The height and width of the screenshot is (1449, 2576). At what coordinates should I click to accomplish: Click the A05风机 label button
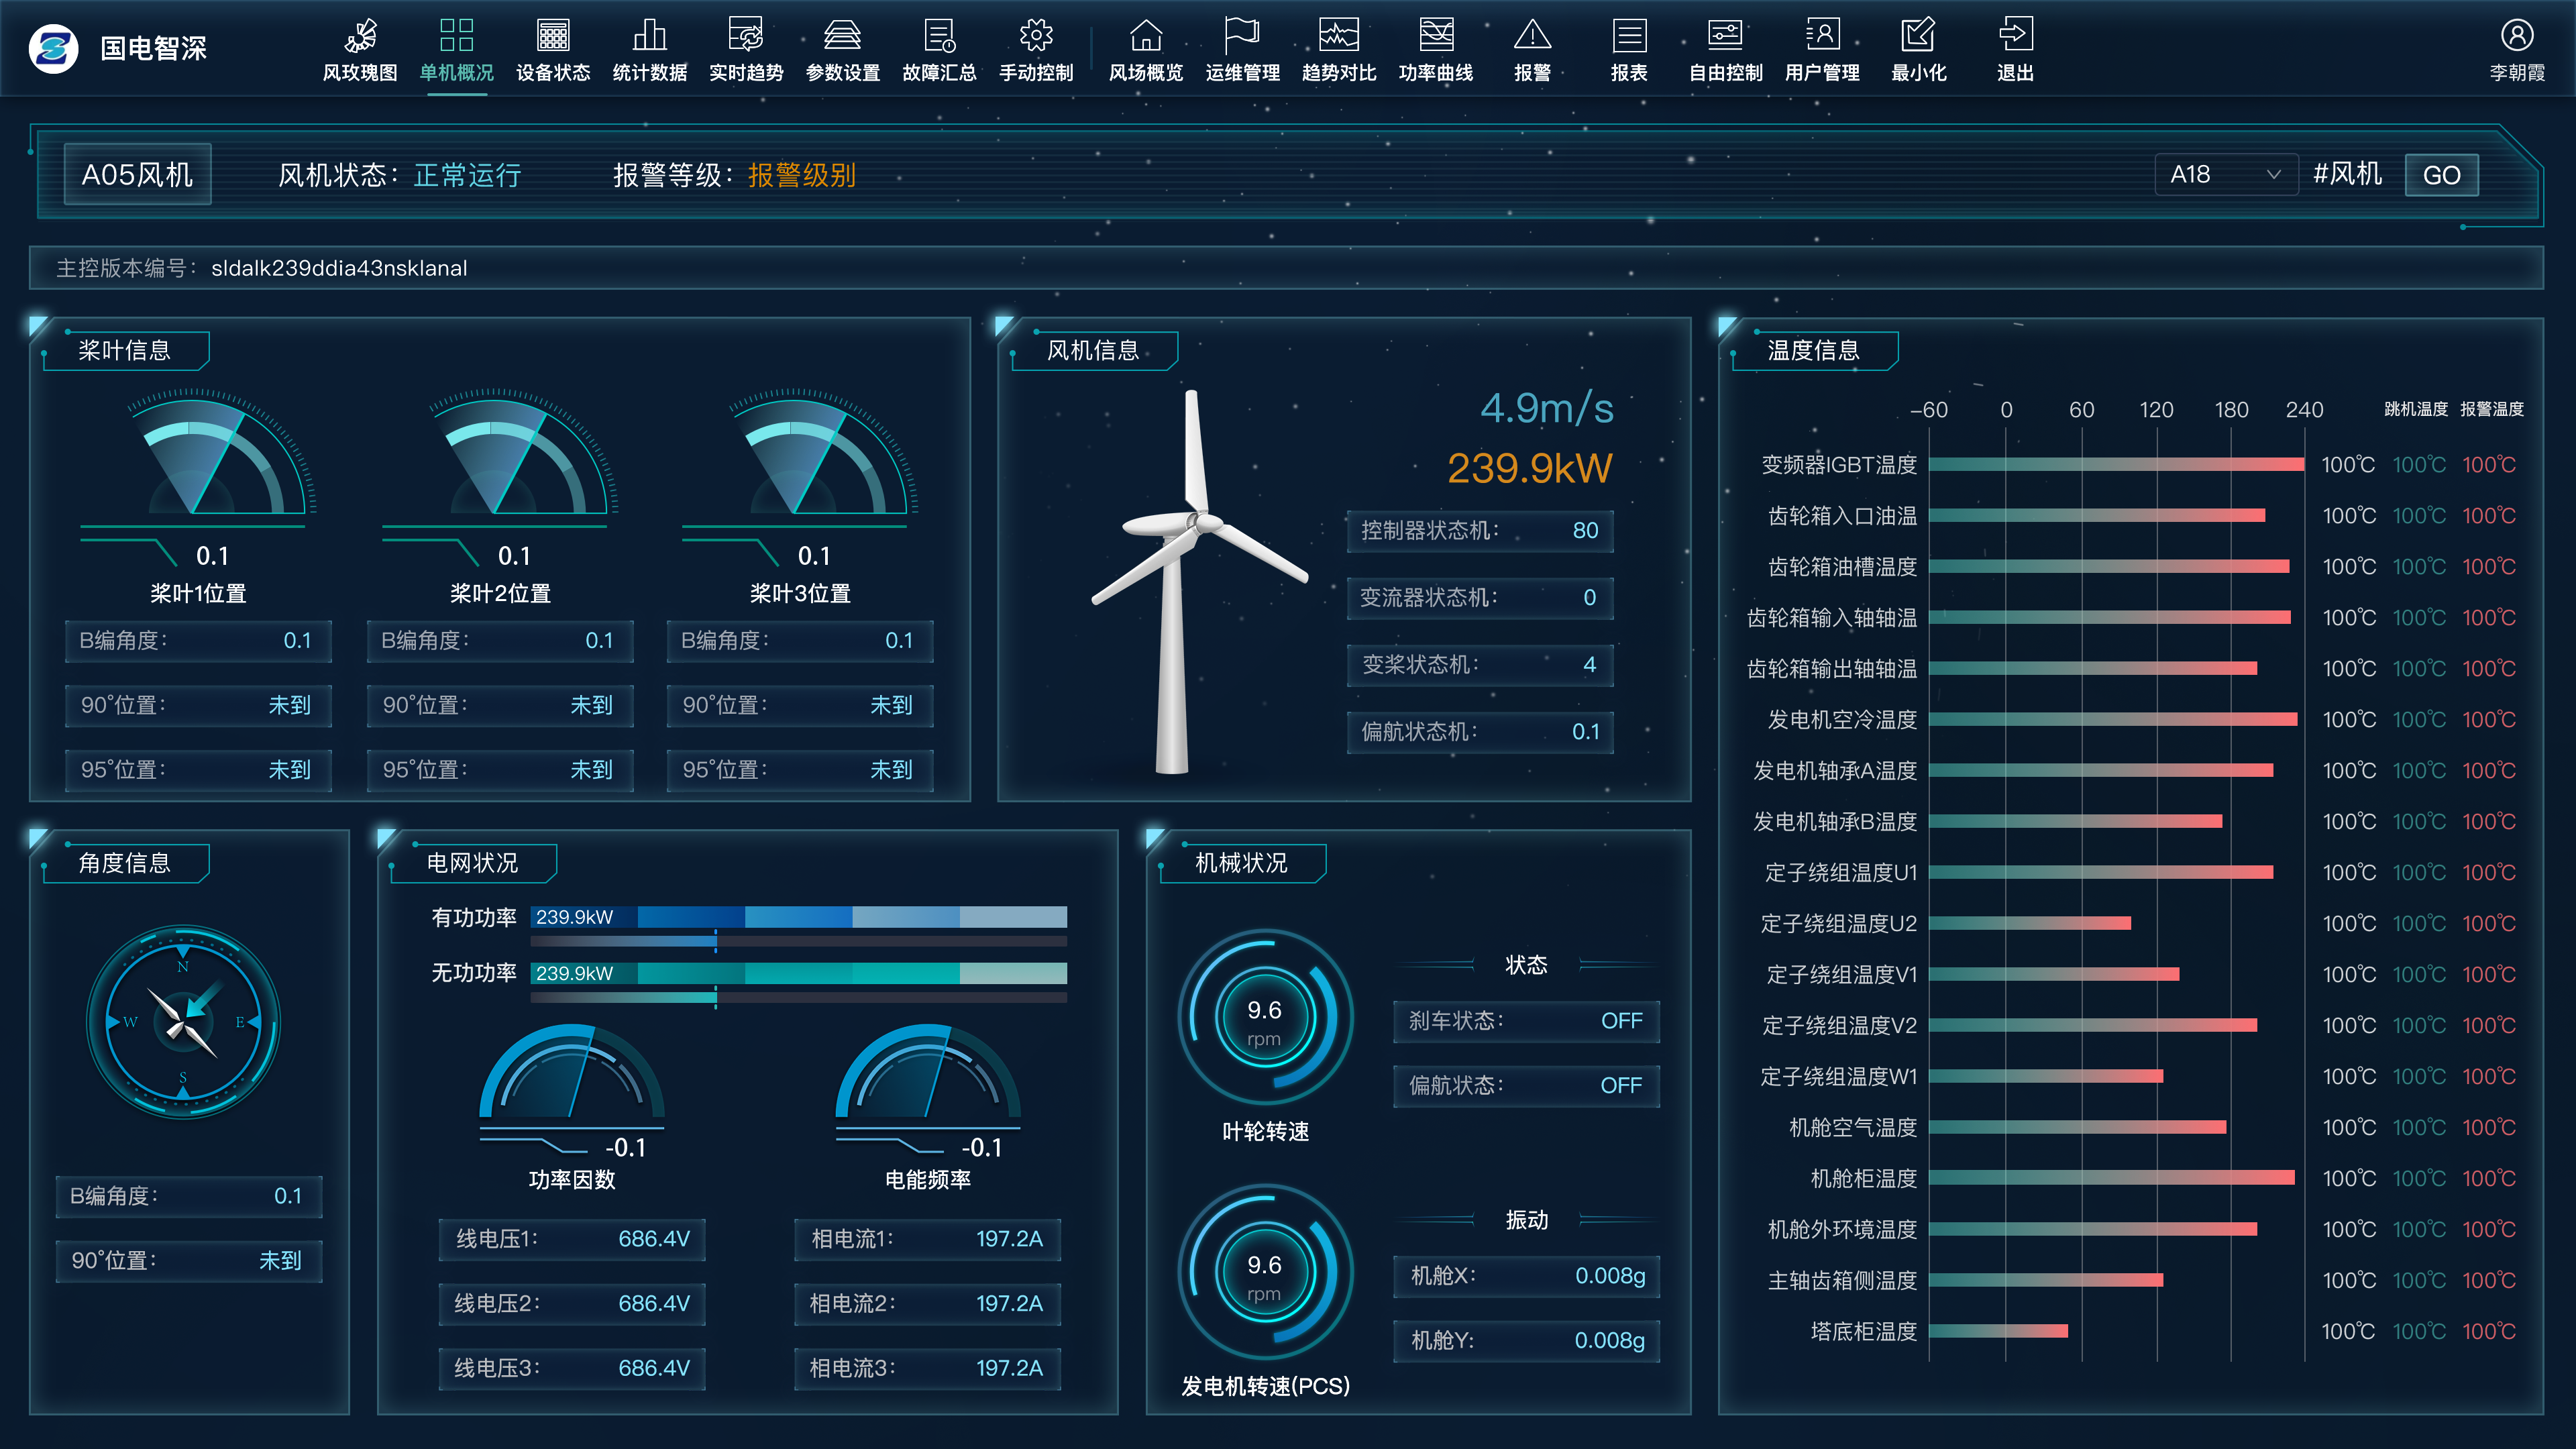[137, 175]
